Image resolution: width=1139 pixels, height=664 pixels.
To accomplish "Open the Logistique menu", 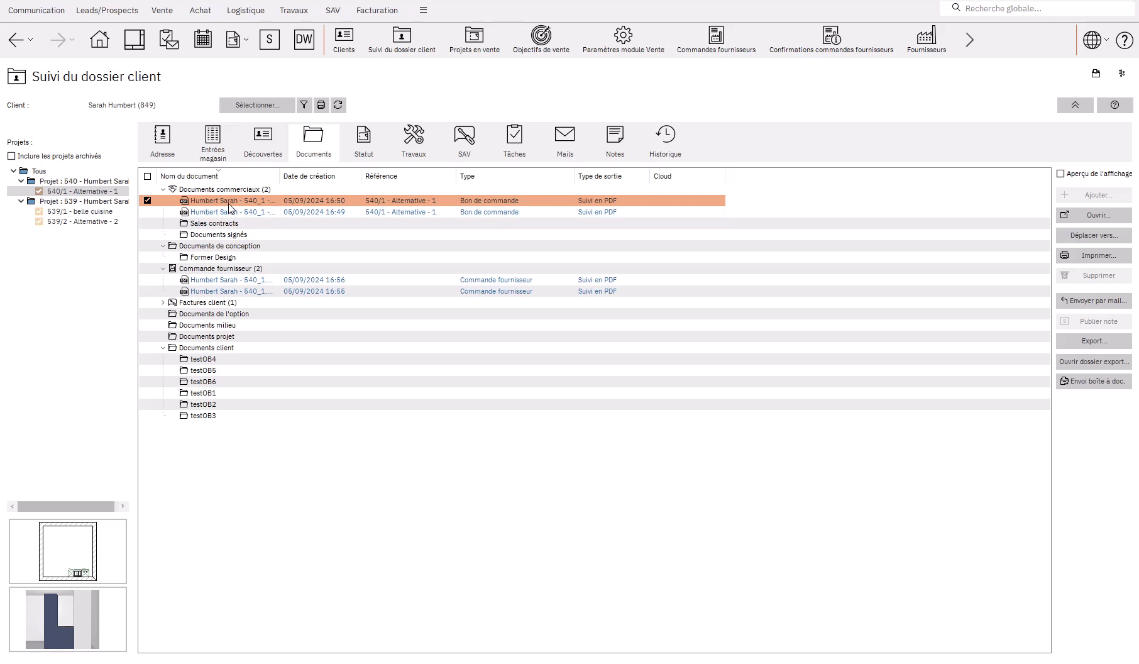I will pos(246,10).
